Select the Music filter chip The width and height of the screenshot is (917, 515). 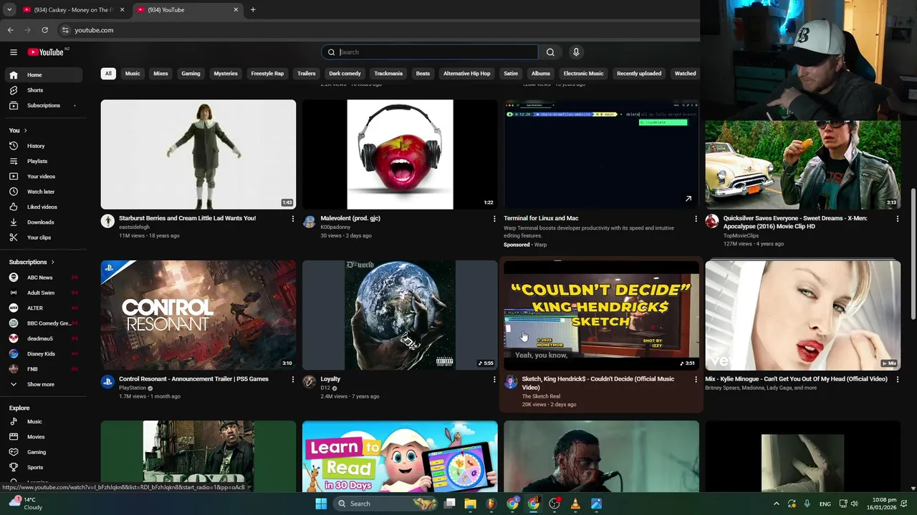[133, 74]
